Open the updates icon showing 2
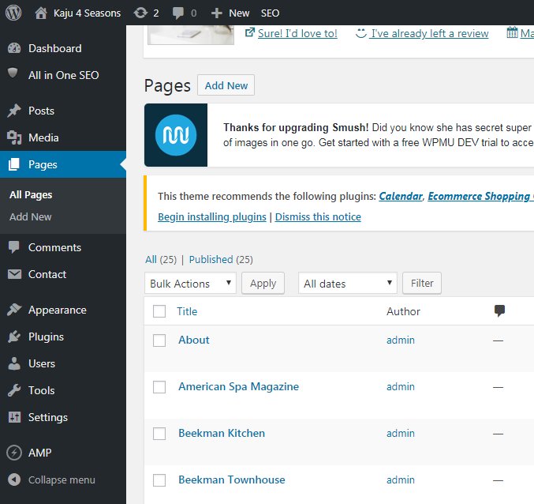Viewport: 534px width, 504px height. (x=140, y=13)
